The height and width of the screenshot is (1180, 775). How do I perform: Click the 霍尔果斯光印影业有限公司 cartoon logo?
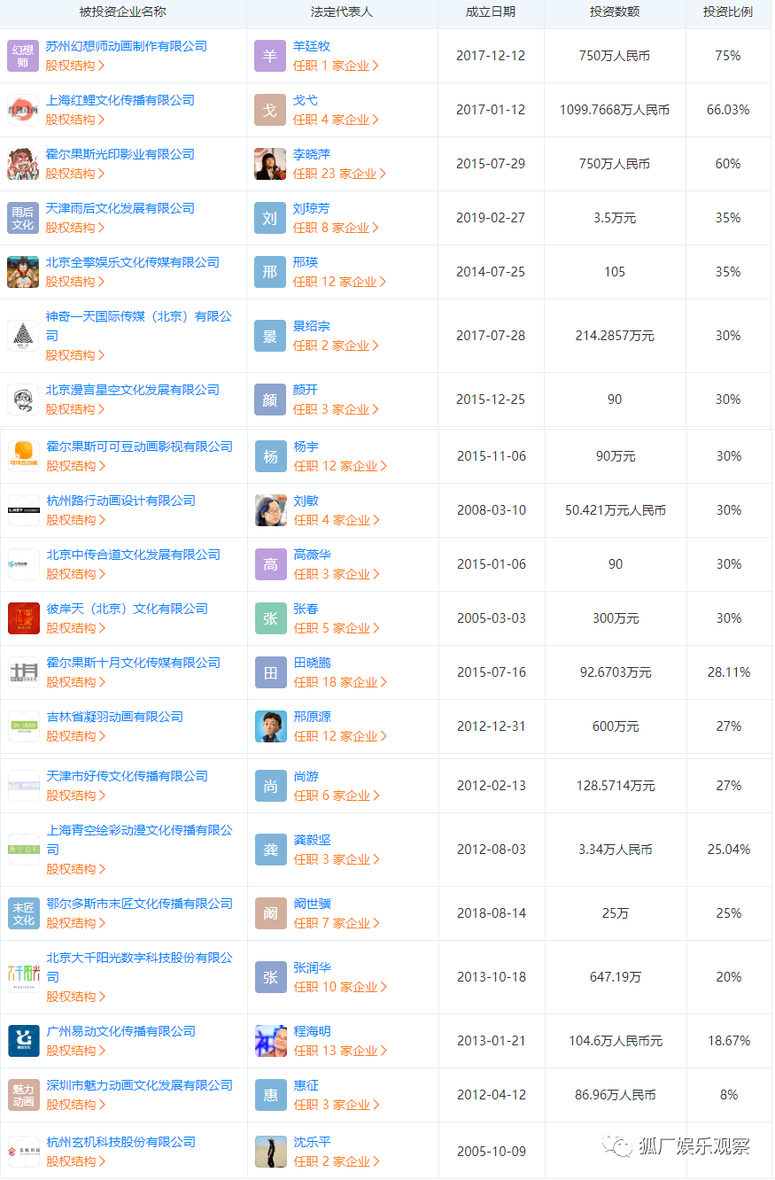(23, 164)
